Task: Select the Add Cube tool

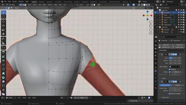Action: click(3, 48)
